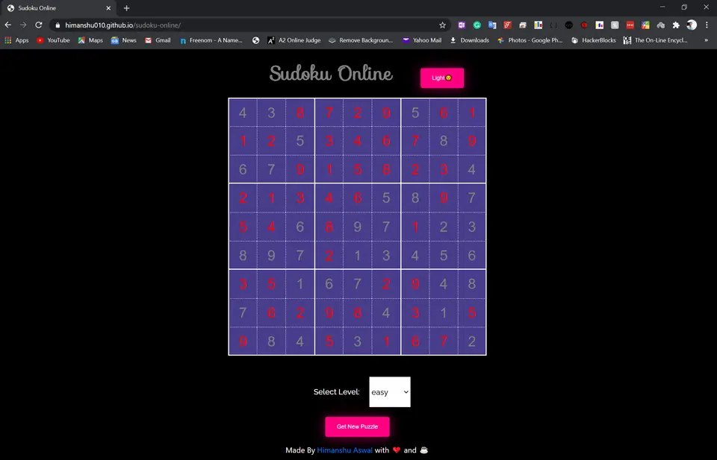The image size is (717, 460).
Task: Bookmark this page with the star icon
Action: 442,25
